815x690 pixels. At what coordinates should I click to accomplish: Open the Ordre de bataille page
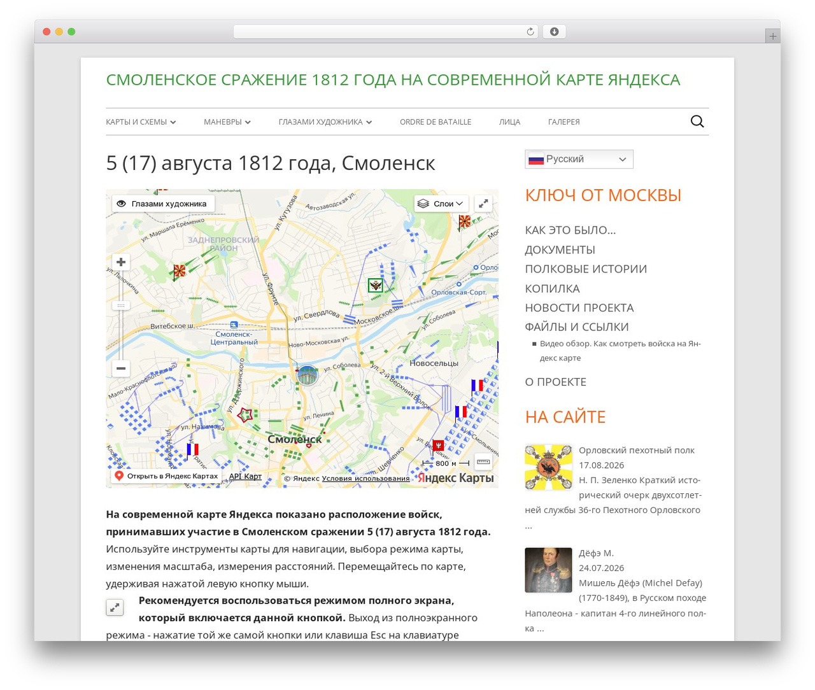tap(436, 122)
